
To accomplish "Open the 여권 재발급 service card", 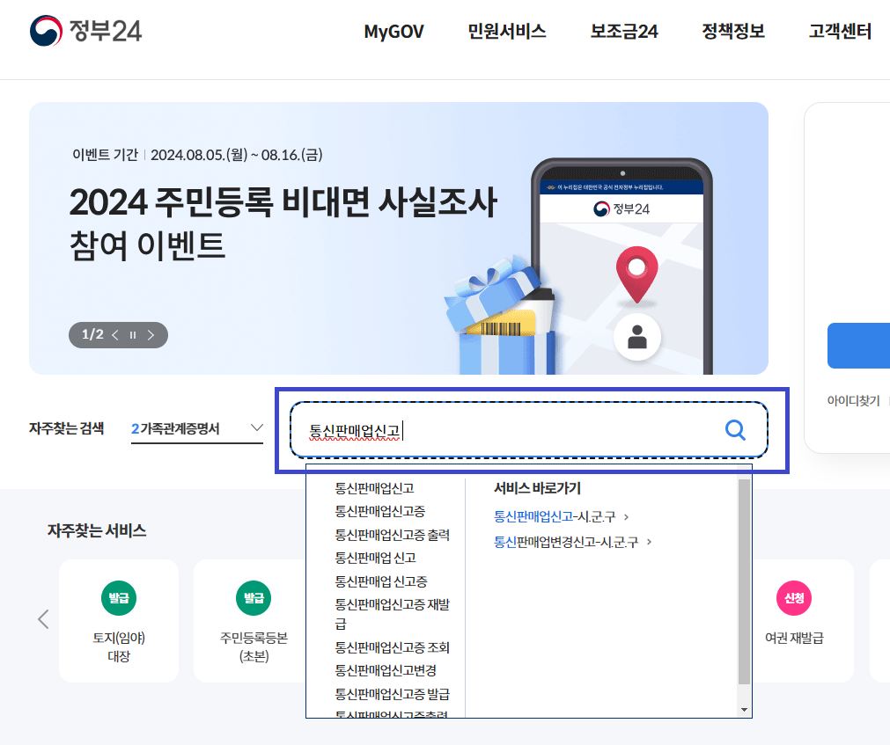I will [x=803, y=621].
